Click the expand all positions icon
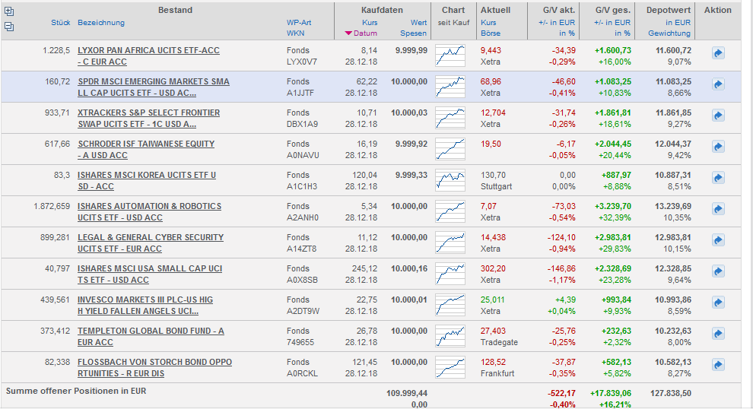The height and width of the screenshot is (409, 753). 9,11
